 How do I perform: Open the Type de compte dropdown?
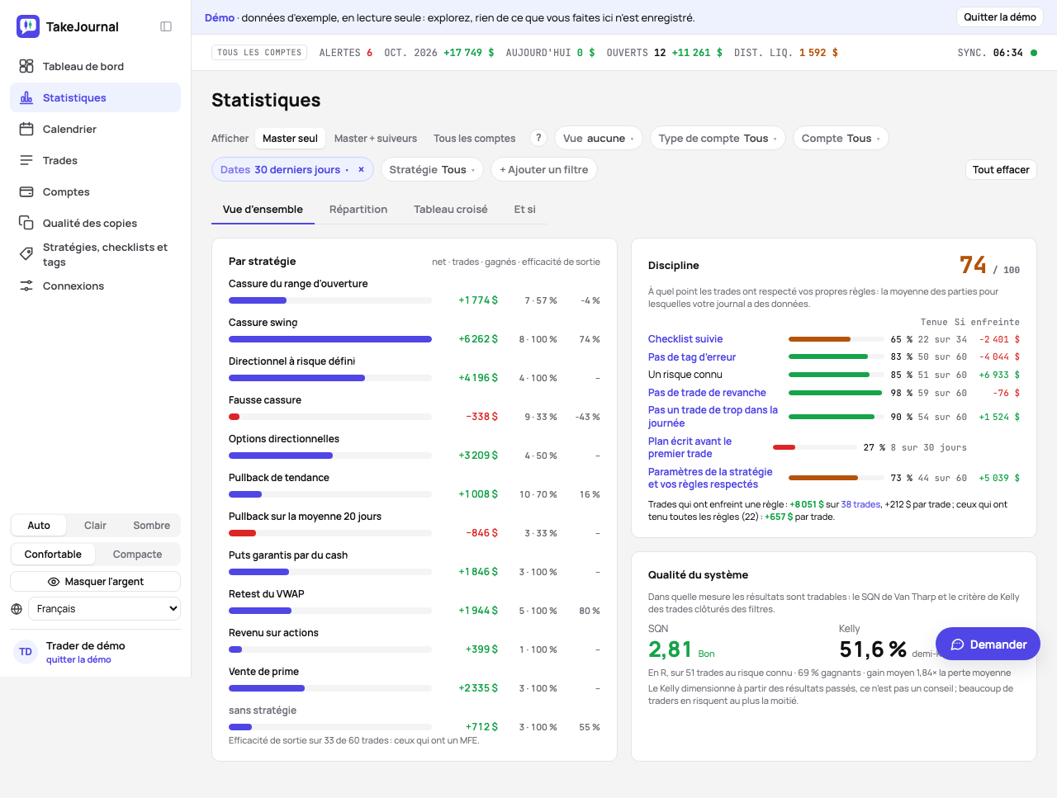click(718, 139)
